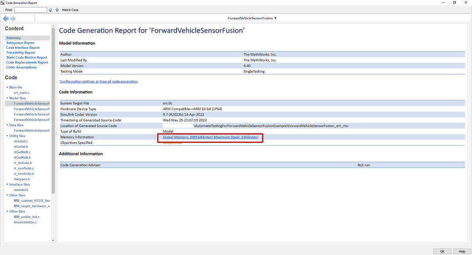Toggle the Match Case option

[x=70, y=10]
